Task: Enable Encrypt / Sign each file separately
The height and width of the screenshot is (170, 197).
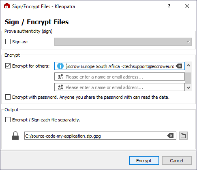Action: 8,120
